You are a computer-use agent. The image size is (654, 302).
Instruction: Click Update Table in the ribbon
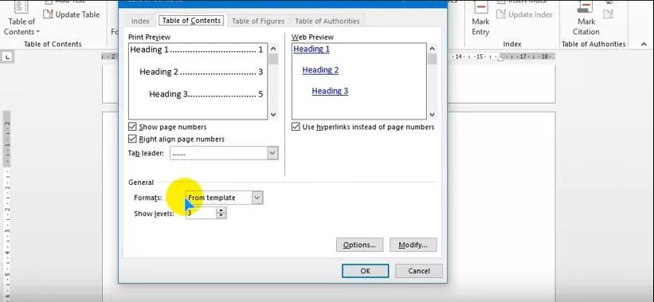click(x=72, y=14)
